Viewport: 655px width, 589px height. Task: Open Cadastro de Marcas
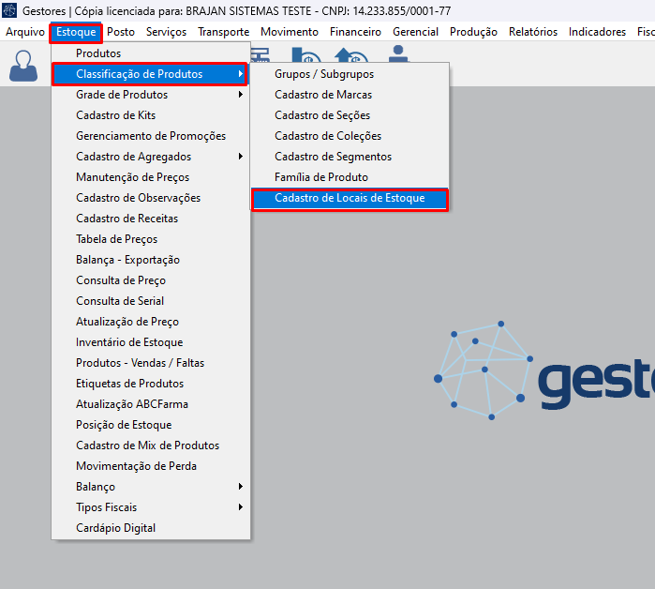coord(322,95)
